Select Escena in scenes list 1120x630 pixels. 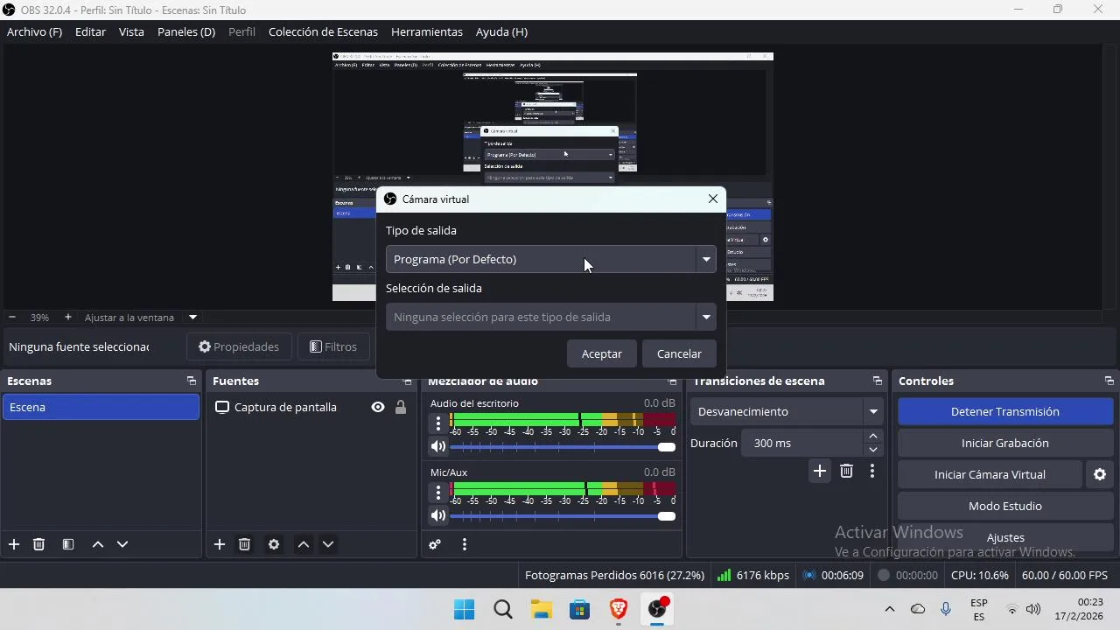coord(101,407)
